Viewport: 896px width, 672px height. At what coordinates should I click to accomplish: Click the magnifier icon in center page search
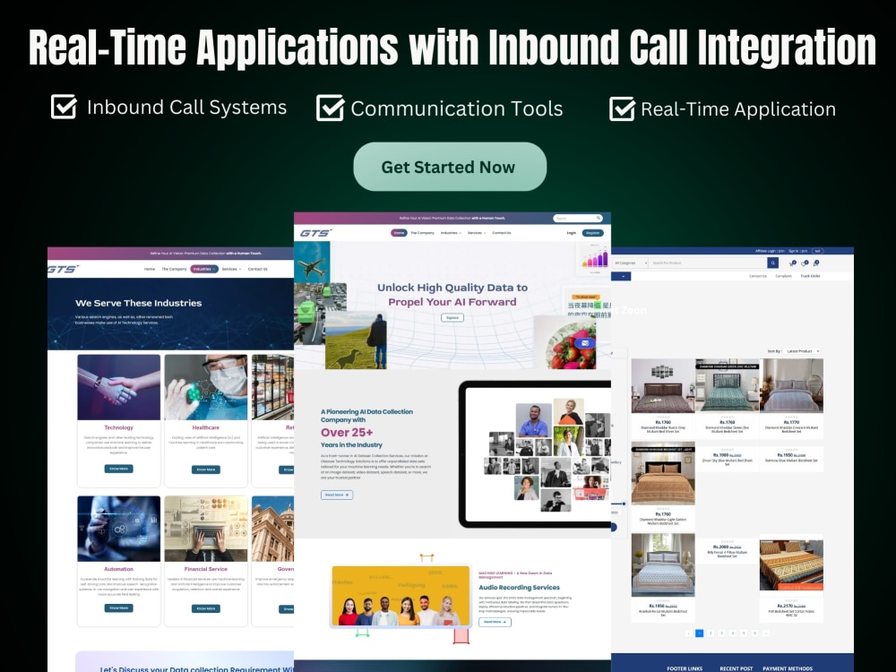click(599, 219)
